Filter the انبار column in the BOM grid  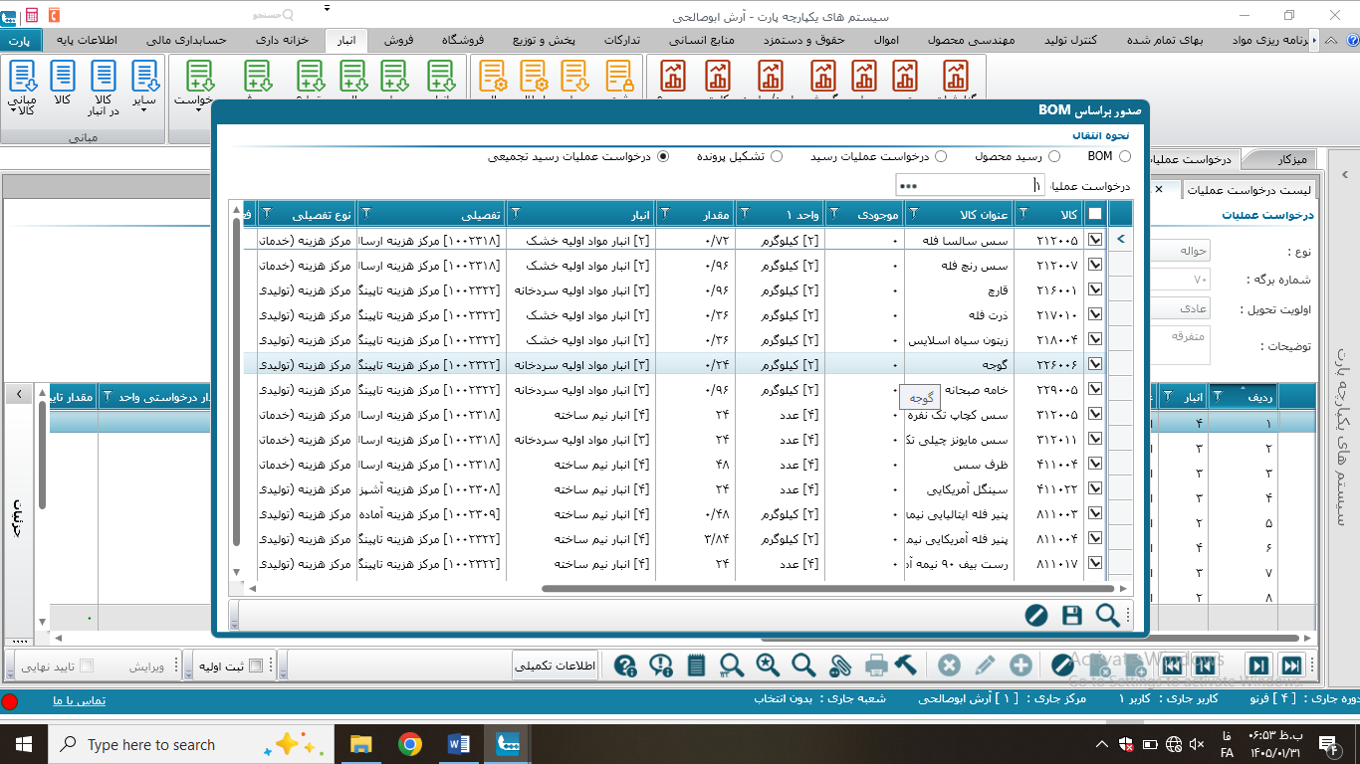pos(515,213)
